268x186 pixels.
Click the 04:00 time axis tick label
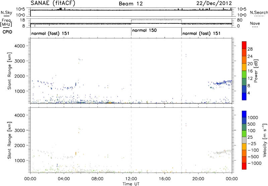click(64, 179)
